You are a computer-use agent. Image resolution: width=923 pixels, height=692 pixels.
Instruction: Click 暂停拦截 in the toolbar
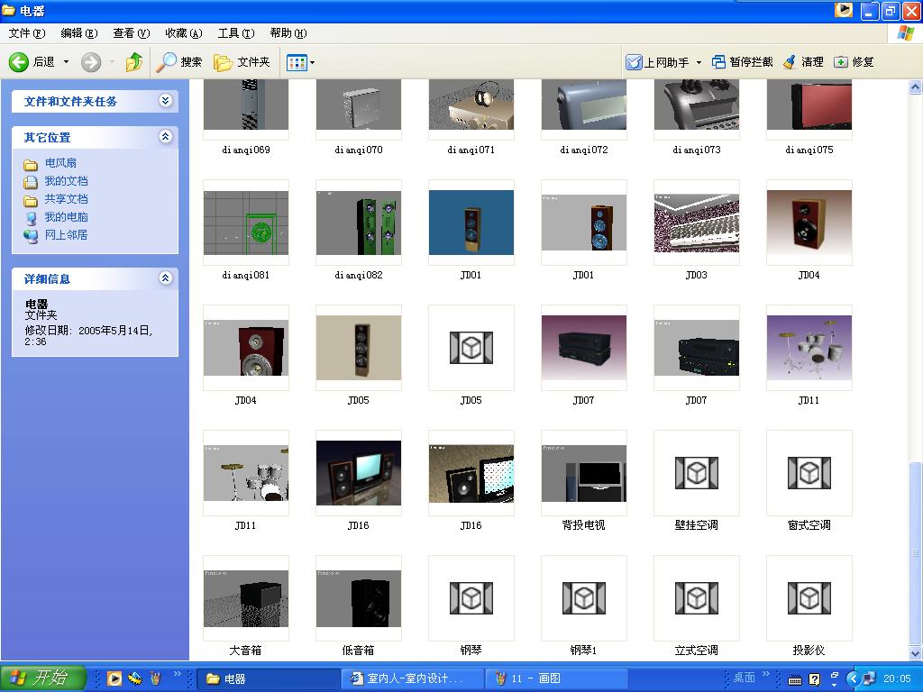[743, 62]
